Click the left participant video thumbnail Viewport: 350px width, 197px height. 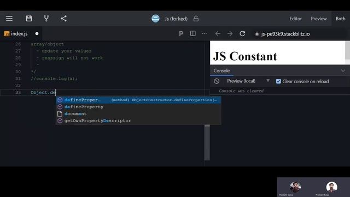295,187
